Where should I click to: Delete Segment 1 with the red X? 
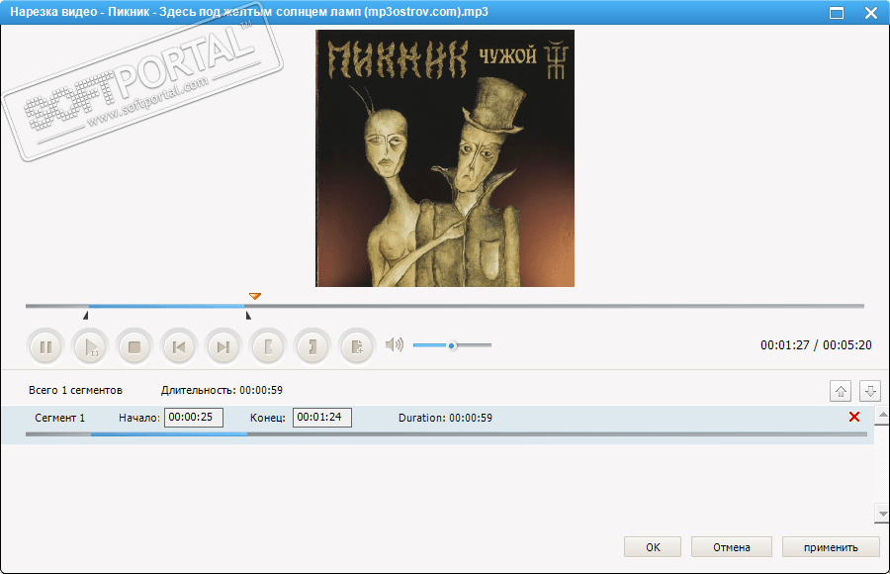(x=854, y=417)
